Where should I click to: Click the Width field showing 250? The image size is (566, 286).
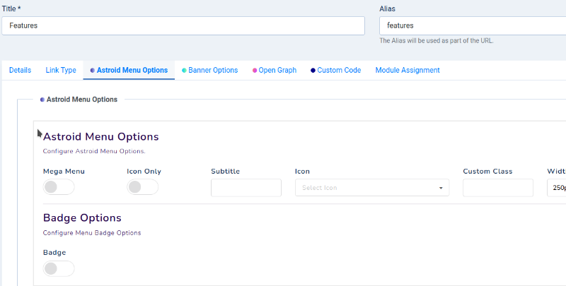(x=557, y=188)
